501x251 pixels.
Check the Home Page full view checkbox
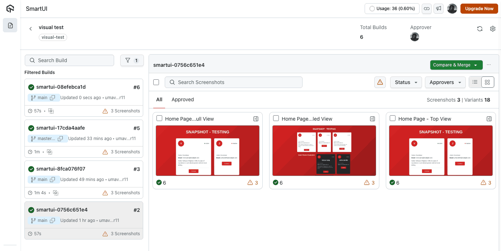click(159, 118)
